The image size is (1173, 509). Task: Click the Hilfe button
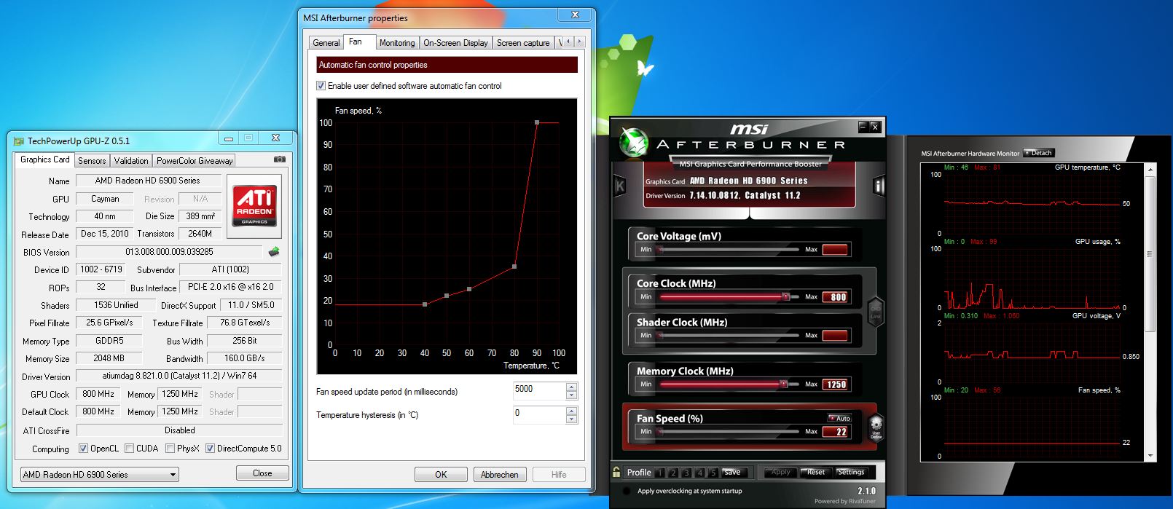point(559,474)
